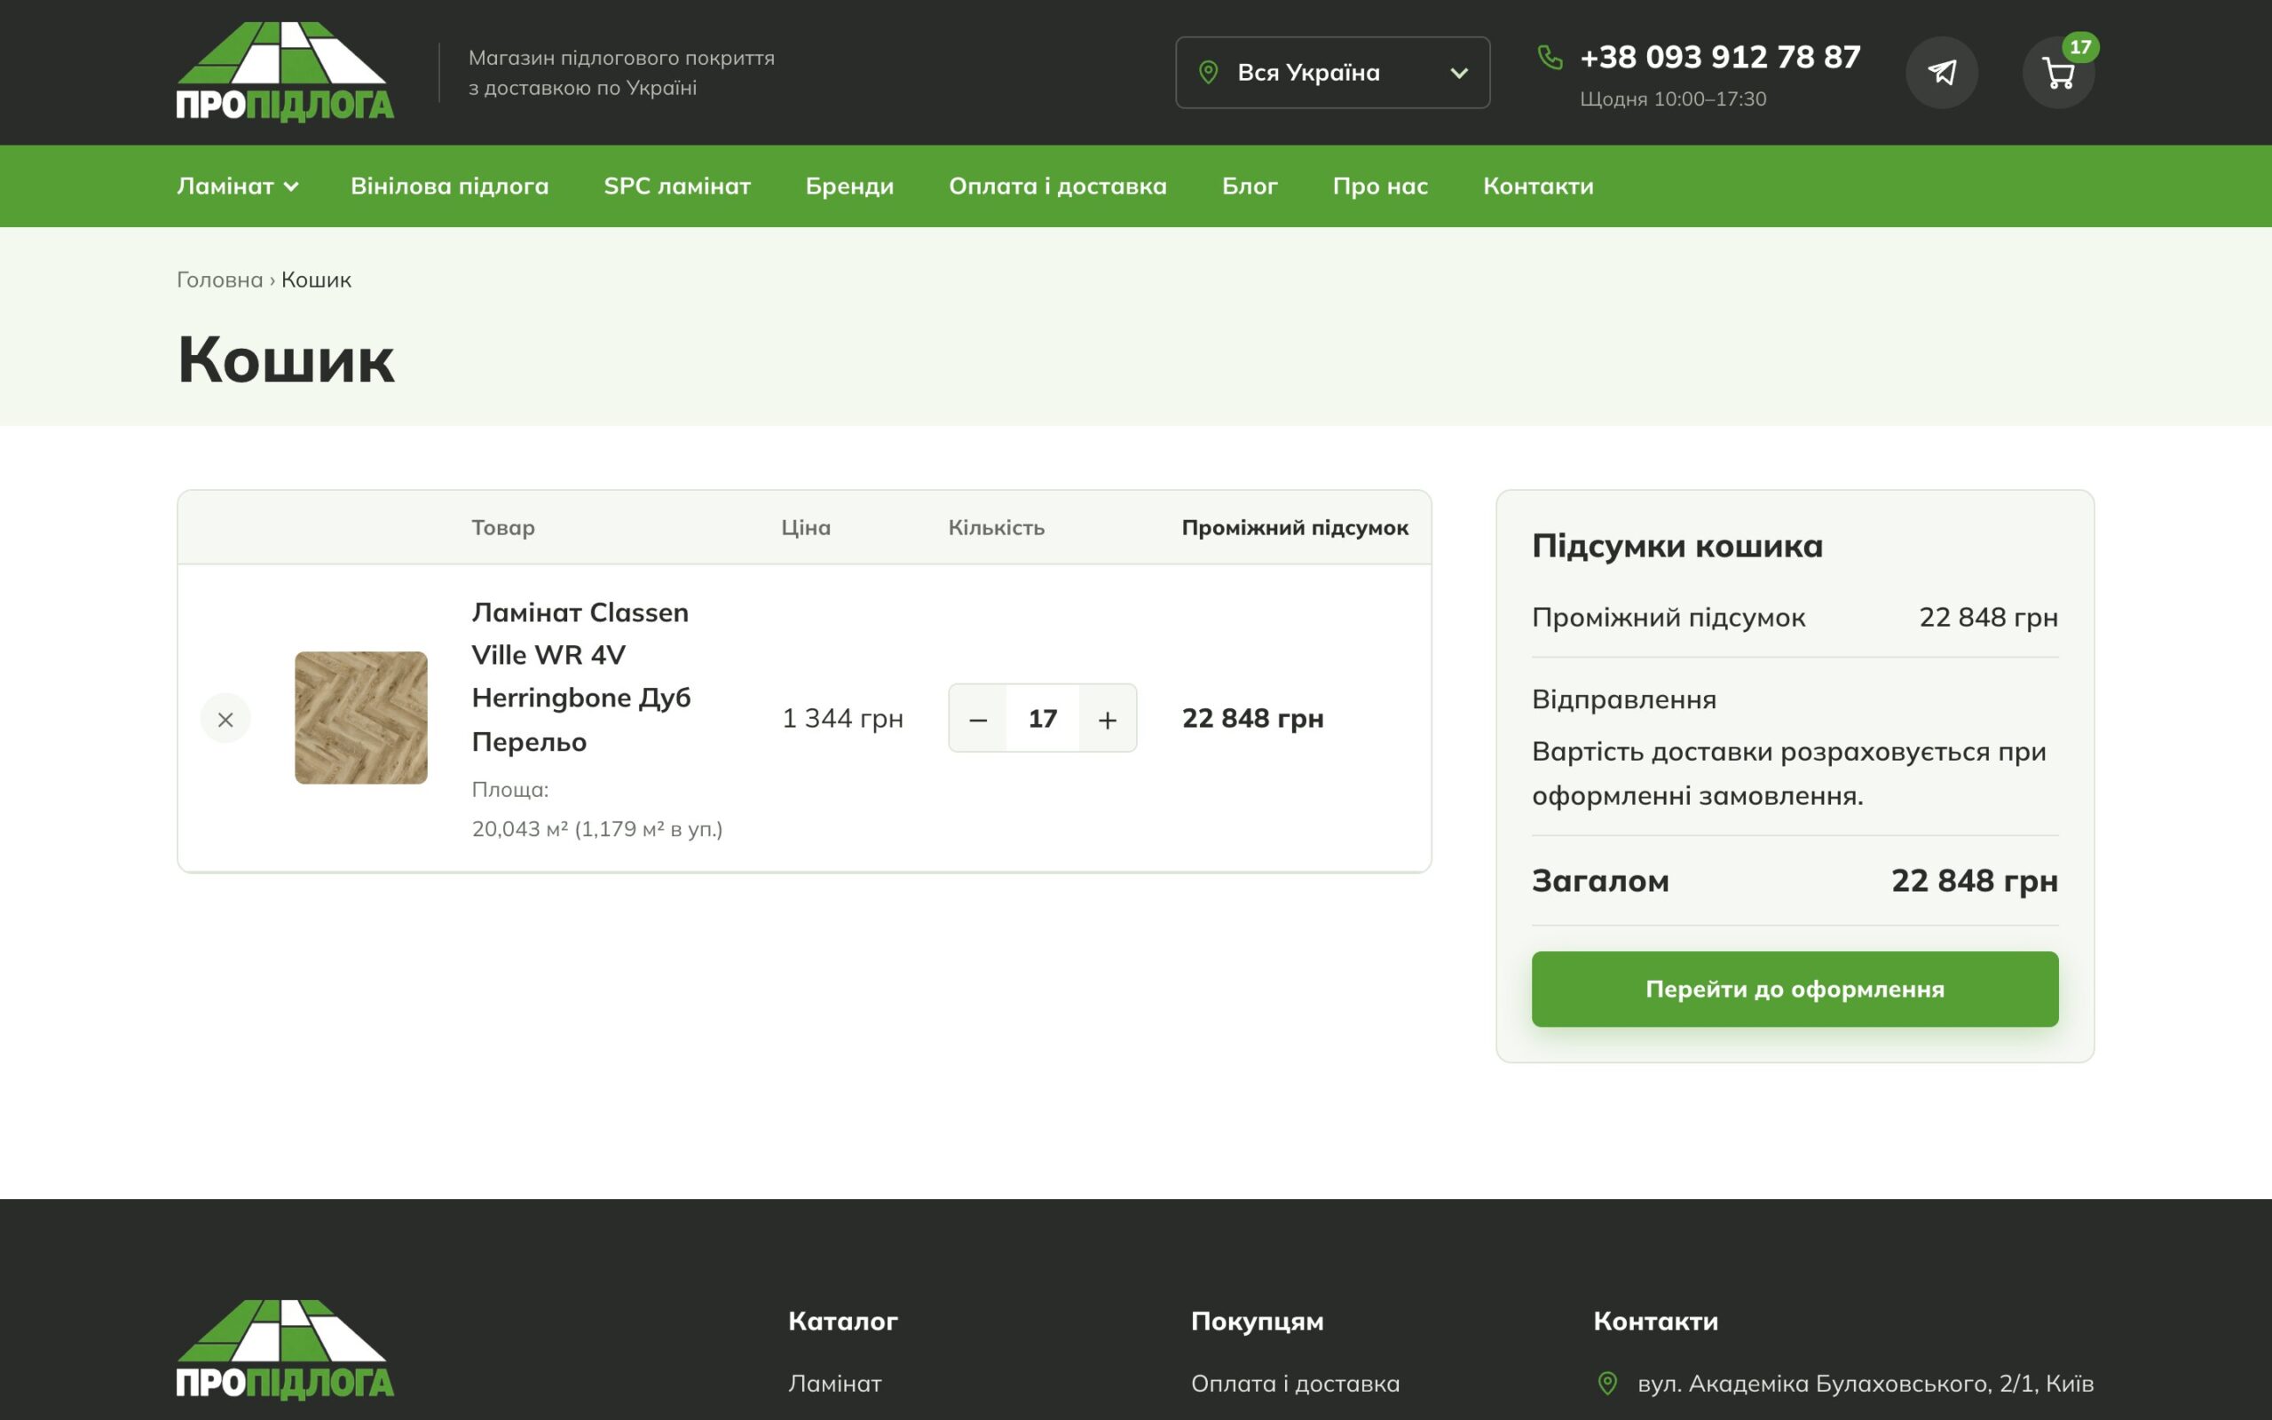Click the cart badge showing 17
Screen dimensions: 2272x1420
pos(2080,47)
